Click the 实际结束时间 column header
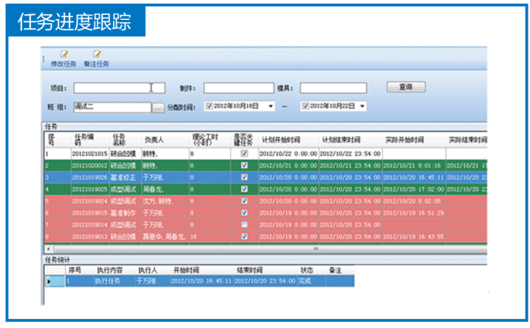 (466, 140)
